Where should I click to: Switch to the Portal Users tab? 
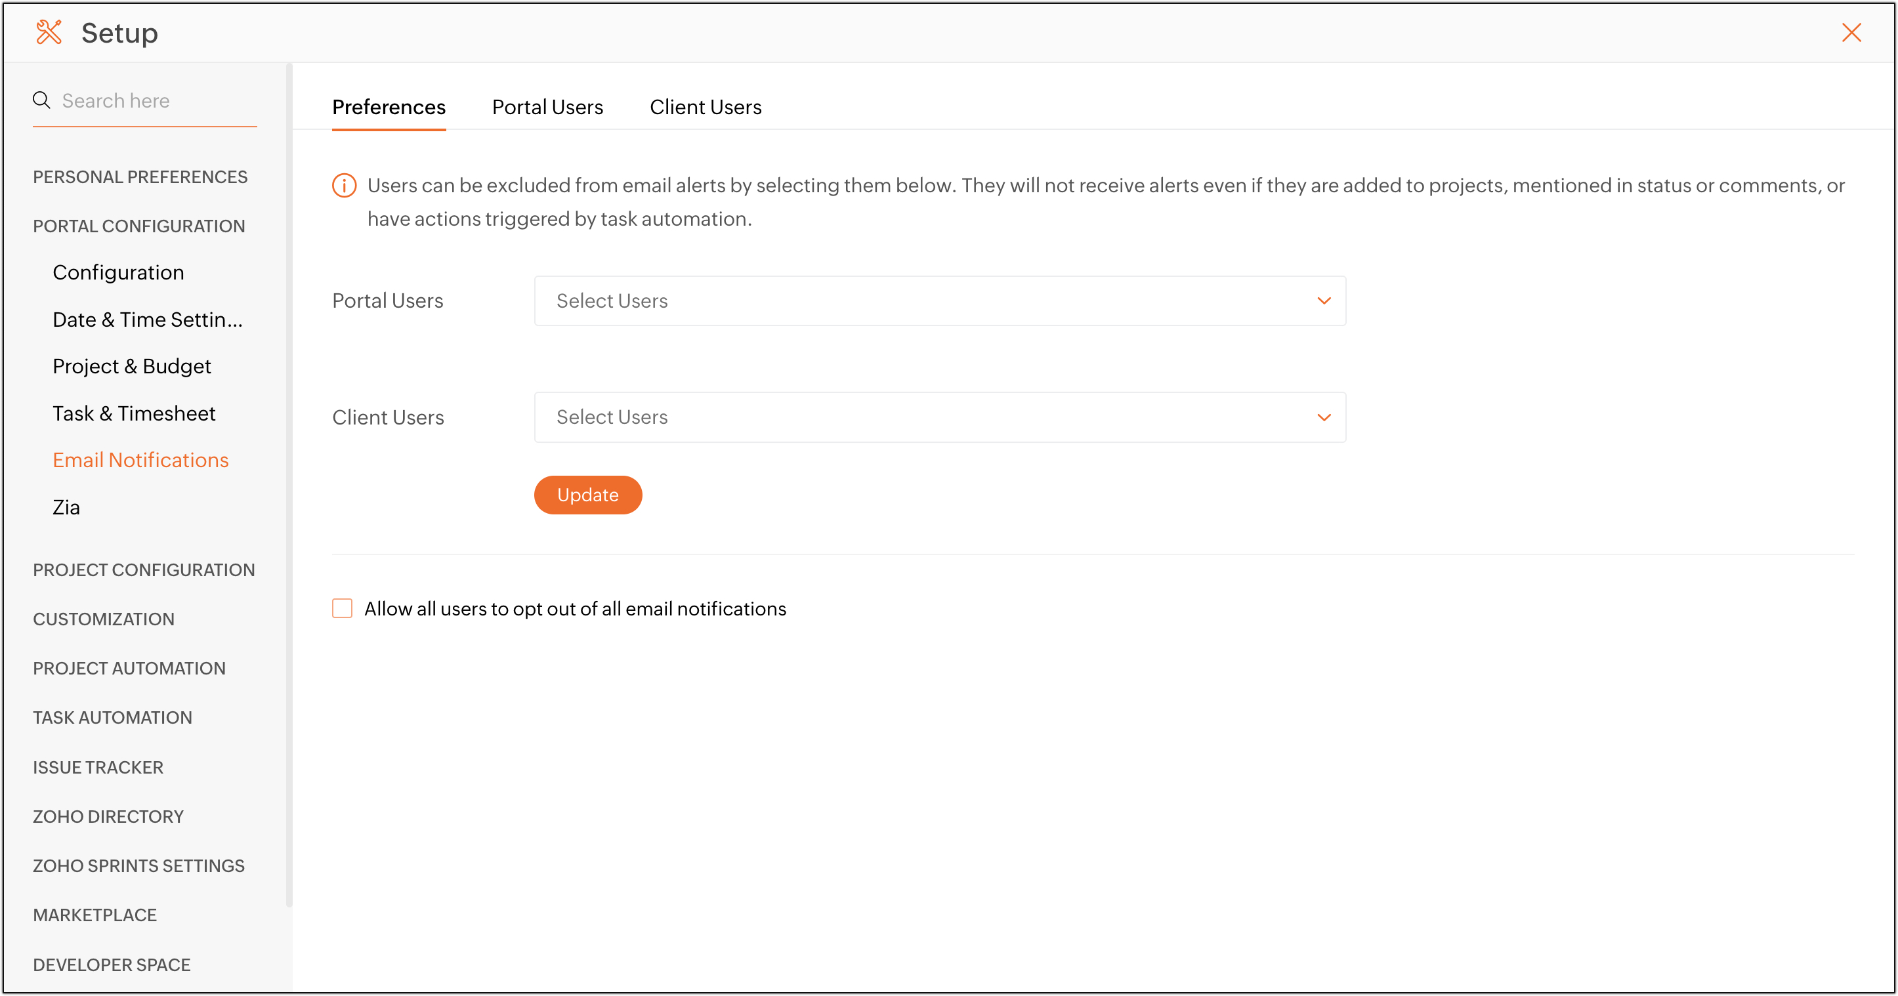[x=547, y=108]
